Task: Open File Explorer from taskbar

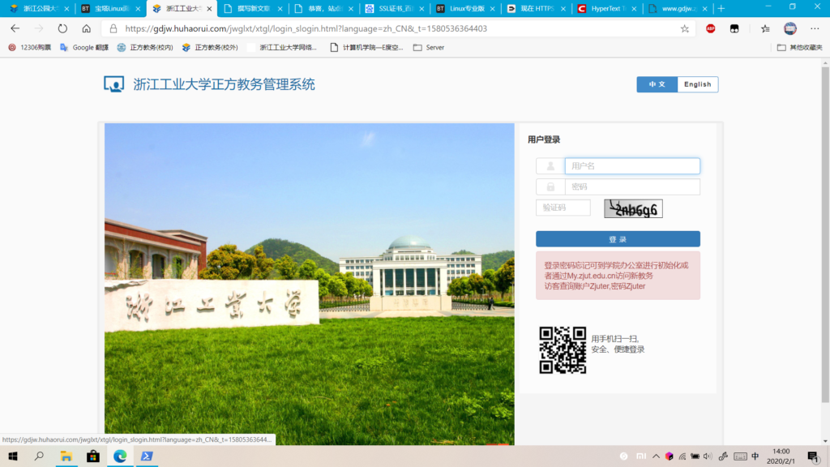Action: (x=66, y=456)
